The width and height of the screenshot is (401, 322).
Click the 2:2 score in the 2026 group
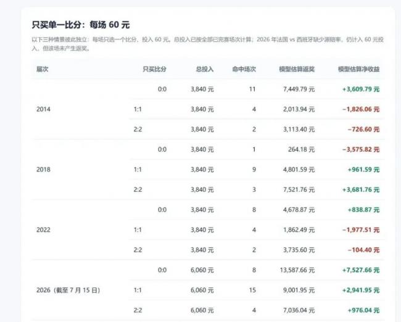coord(138,310)
